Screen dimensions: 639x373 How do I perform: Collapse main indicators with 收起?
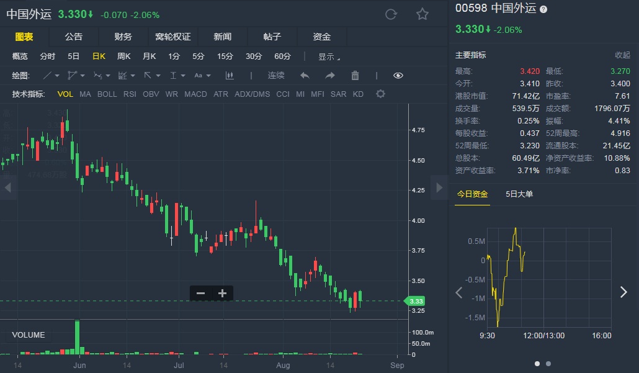coord(622,55)
